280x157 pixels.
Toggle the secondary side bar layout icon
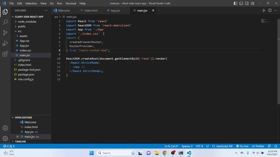pyautogui.click(x=247, y=3)
